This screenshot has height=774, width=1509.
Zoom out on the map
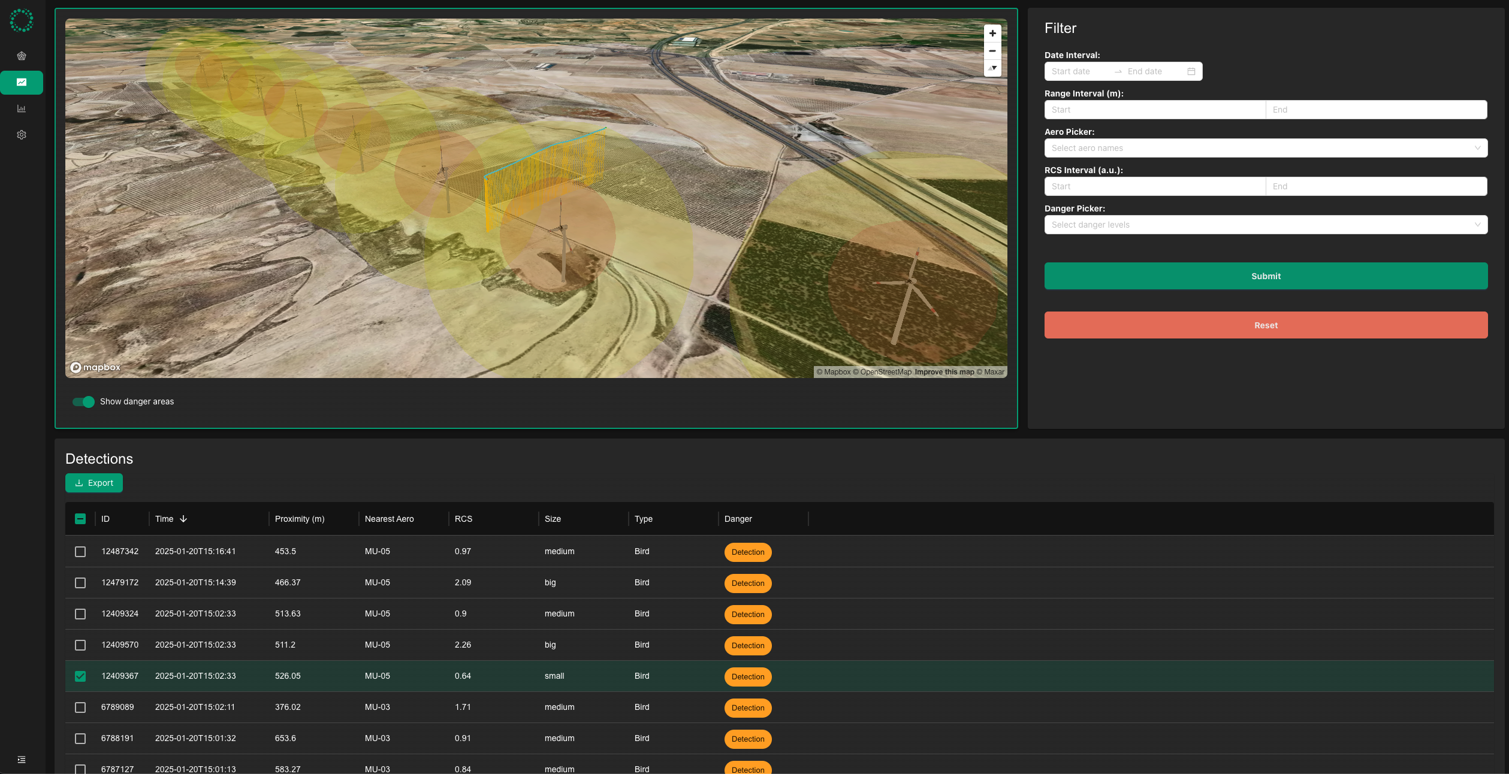[992, 51]
